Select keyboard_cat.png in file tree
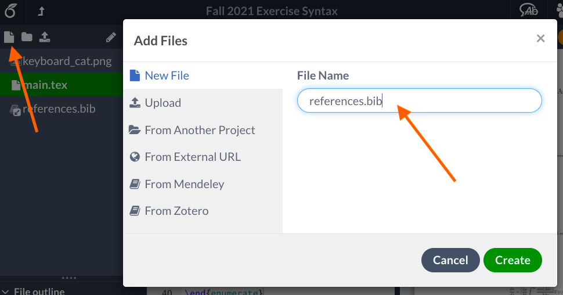Viewport: 563px width, 295px height. tap(66, 61)
